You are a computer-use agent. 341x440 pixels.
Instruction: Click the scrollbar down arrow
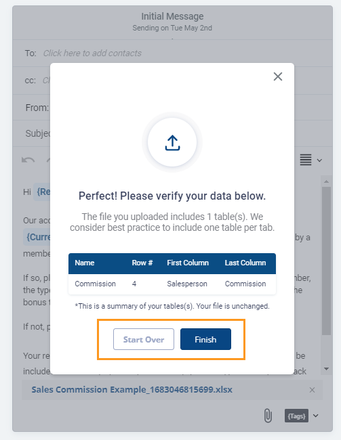(x=326, y=369)
